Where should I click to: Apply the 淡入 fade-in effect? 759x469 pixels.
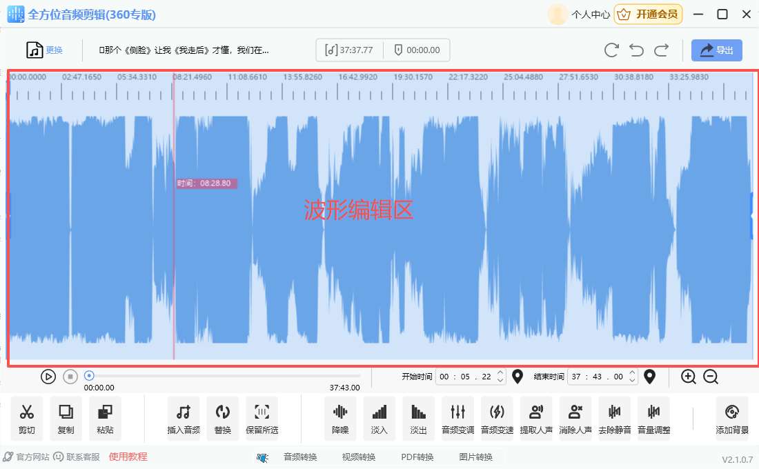[379, 418]
